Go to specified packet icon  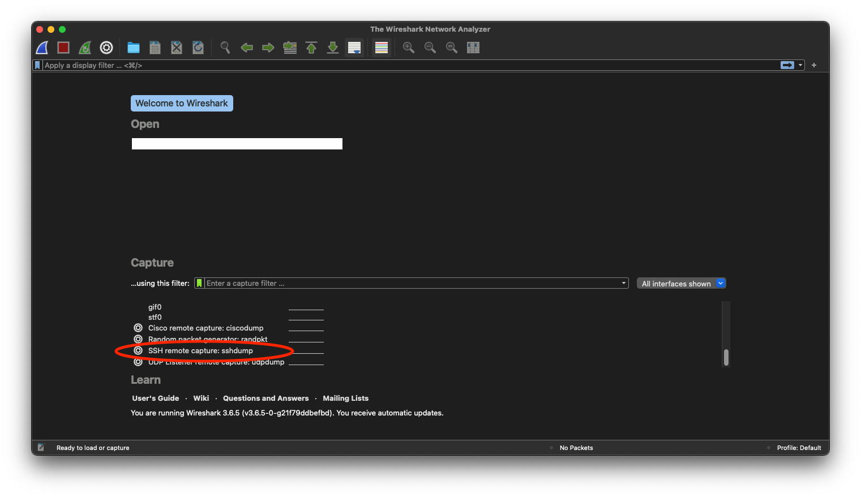[290, 48]
